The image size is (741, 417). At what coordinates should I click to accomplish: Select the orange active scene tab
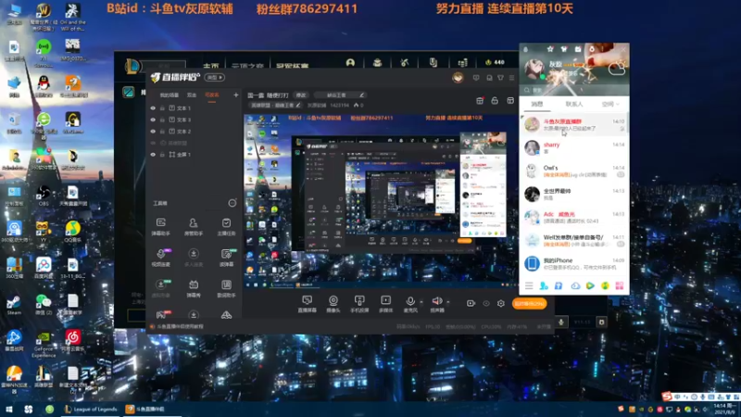(x=212, y=95)
